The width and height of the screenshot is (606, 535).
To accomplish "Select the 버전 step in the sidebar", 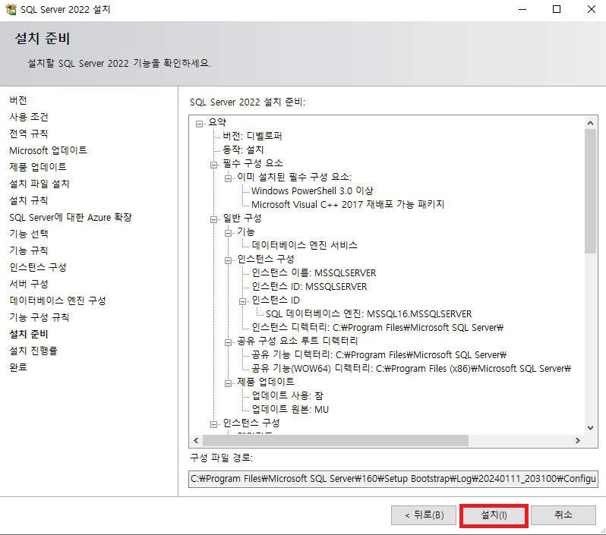I will [x=18, y=100].
